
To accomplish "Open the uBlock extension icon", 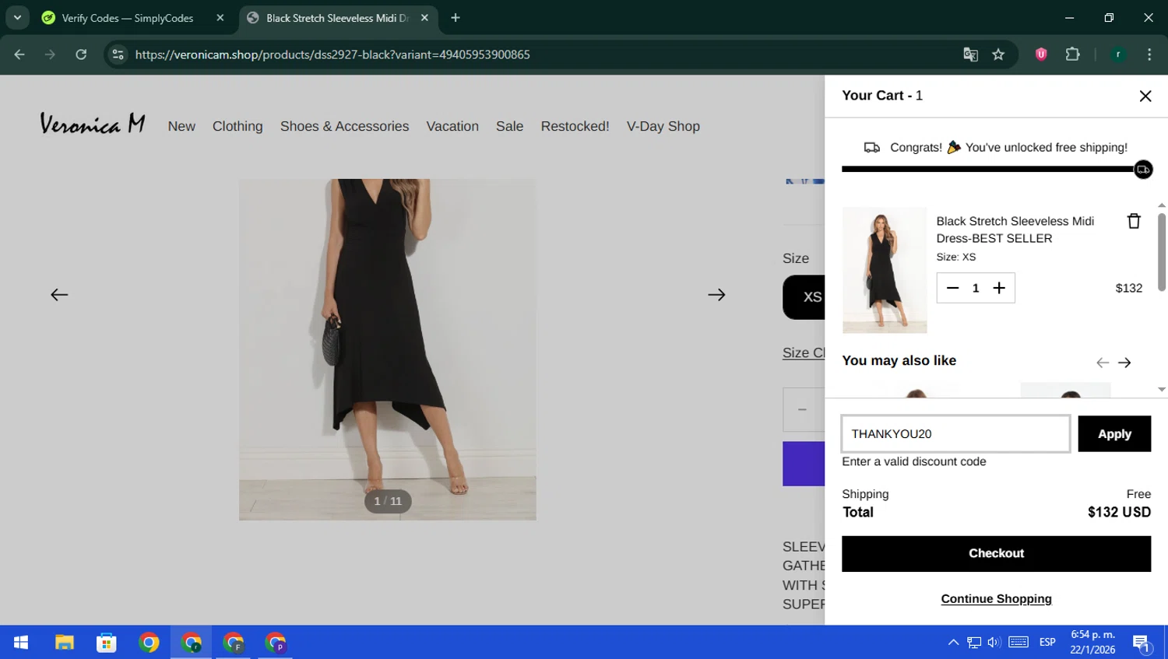I will coord(1041,54).
